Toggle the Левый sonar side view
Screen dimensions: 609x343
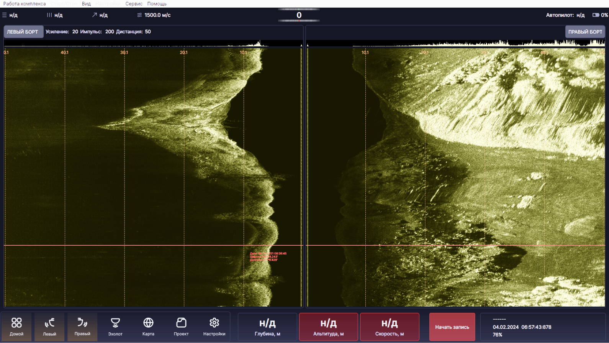tap(49, 327)
